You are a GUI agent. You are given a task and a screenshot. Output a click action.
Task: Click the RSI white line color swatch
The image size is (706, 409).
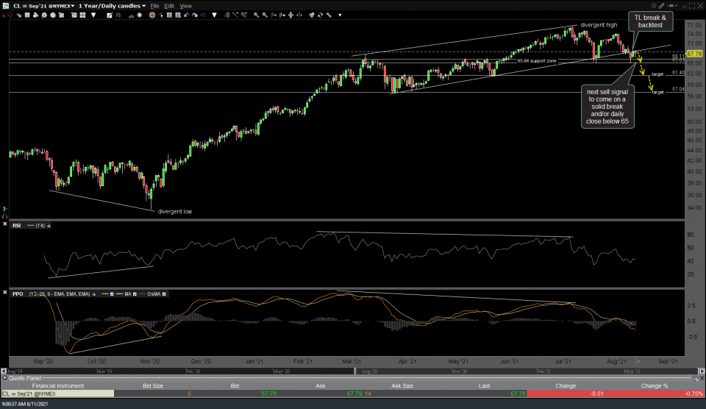pyautogui.click(x=31, y=226)
